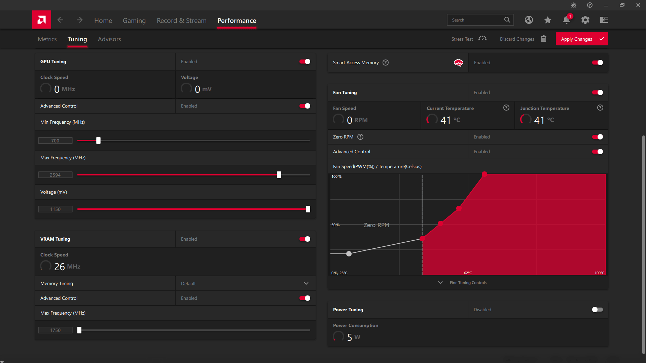Click Apply Changes button
Viewport: 646px width, 363px height.
pyautogui.click(x=582, y=39)
